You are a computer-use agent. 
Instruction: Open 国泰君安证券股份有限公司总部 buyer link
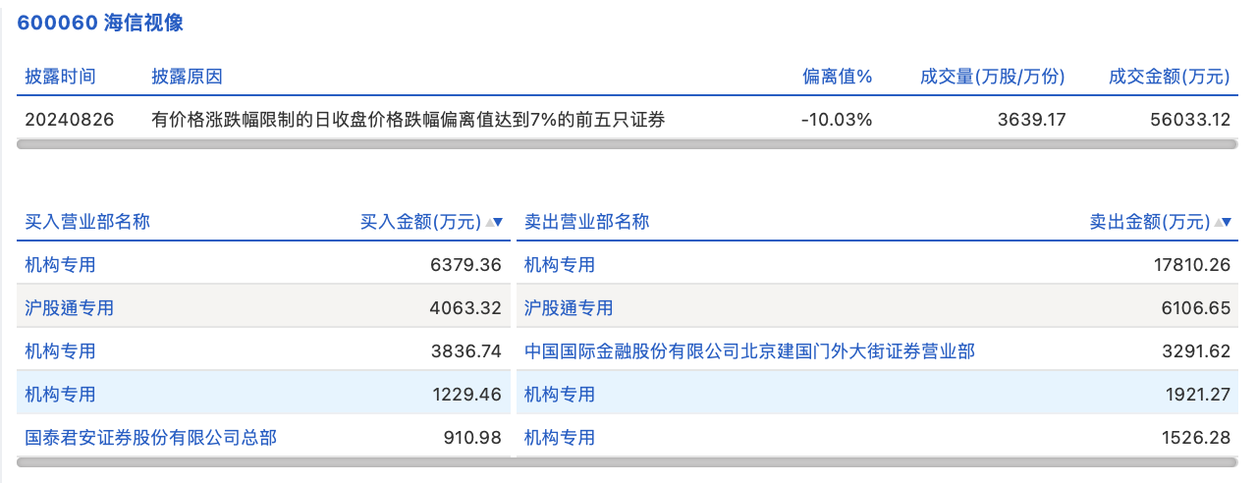pyautogui.click(x=151, y=437)
